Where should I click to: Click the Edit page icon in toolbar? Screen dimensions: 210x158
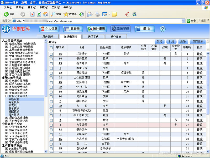pos(104,14)
